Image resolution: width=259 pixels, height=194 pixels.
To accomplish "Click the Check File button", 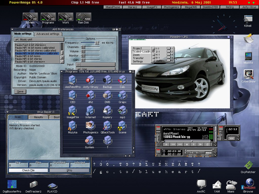I will pos(28,170).
